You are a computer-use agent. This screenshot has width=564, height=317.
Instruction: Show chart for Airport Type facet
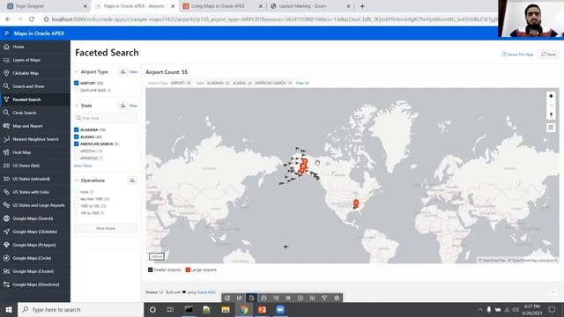click(x=123, y=72)
